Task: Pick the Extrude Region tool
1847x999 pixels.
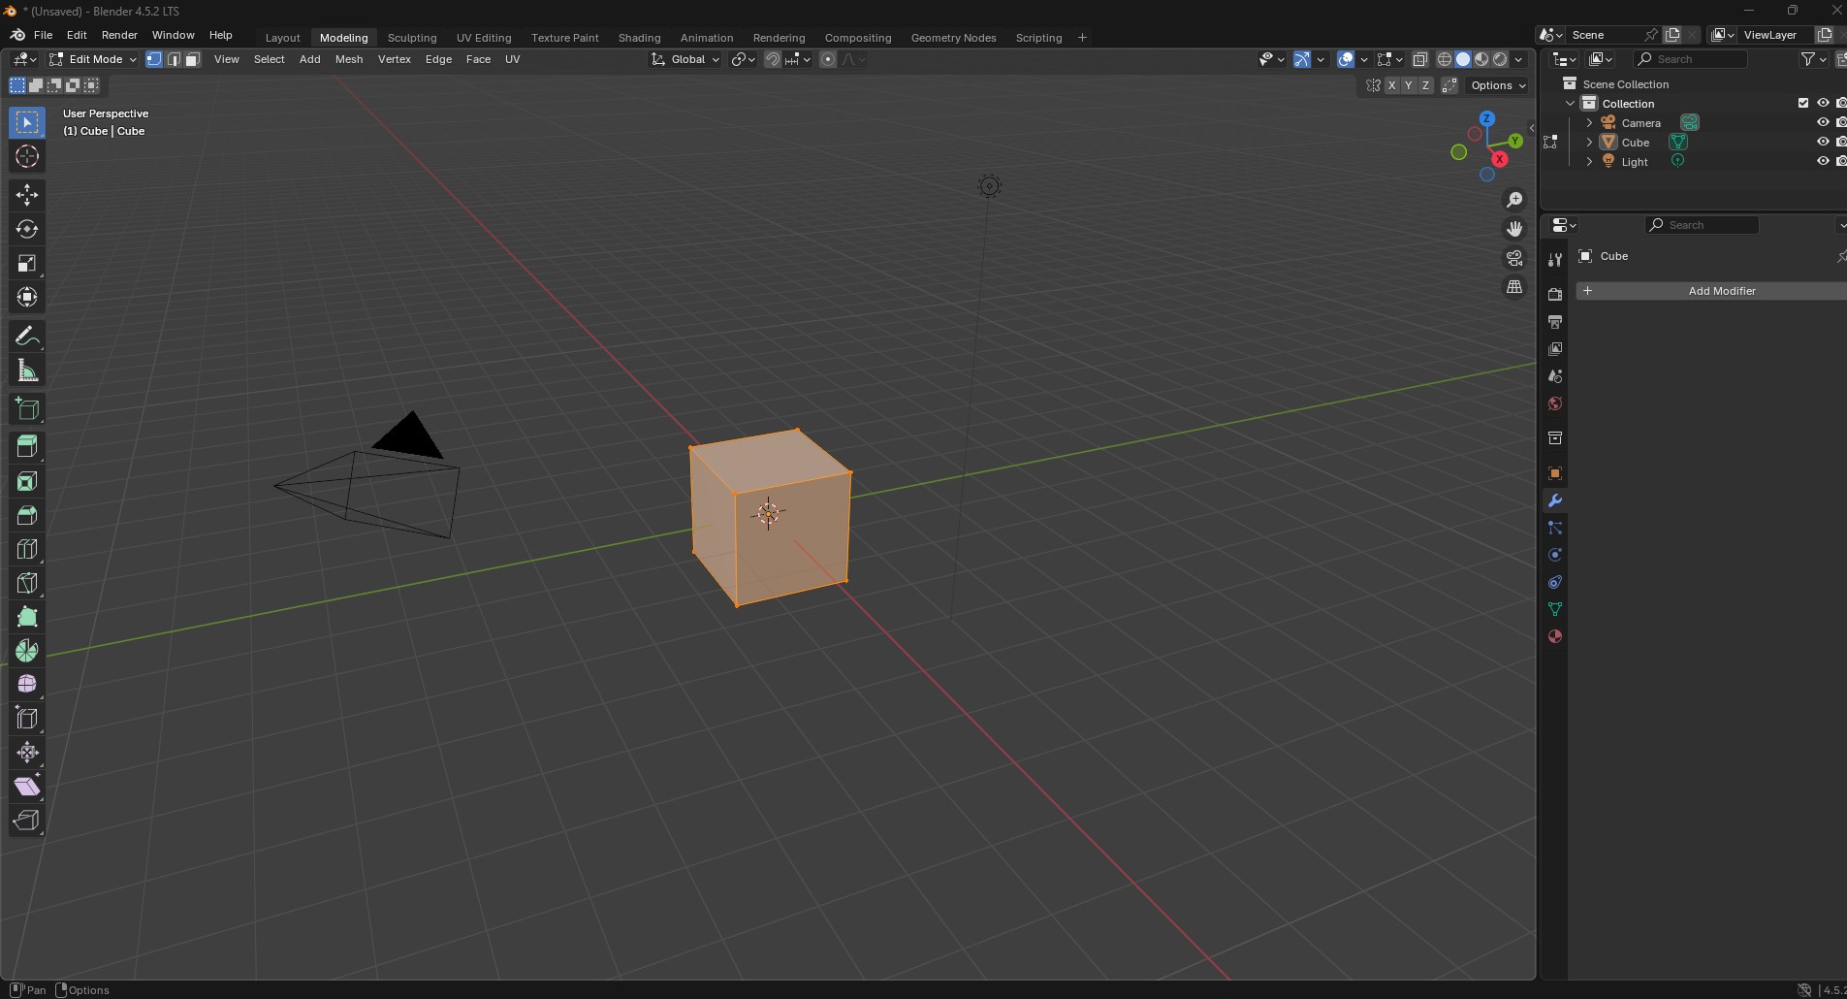Action: pos(27,446)
